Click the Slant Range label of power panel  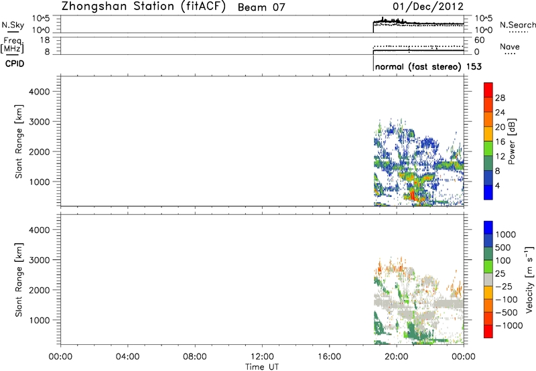pyautogui.click(x=19, y=141)
